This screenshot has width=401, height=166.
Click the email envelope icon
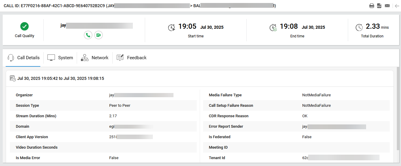click(x=387, y=6)
